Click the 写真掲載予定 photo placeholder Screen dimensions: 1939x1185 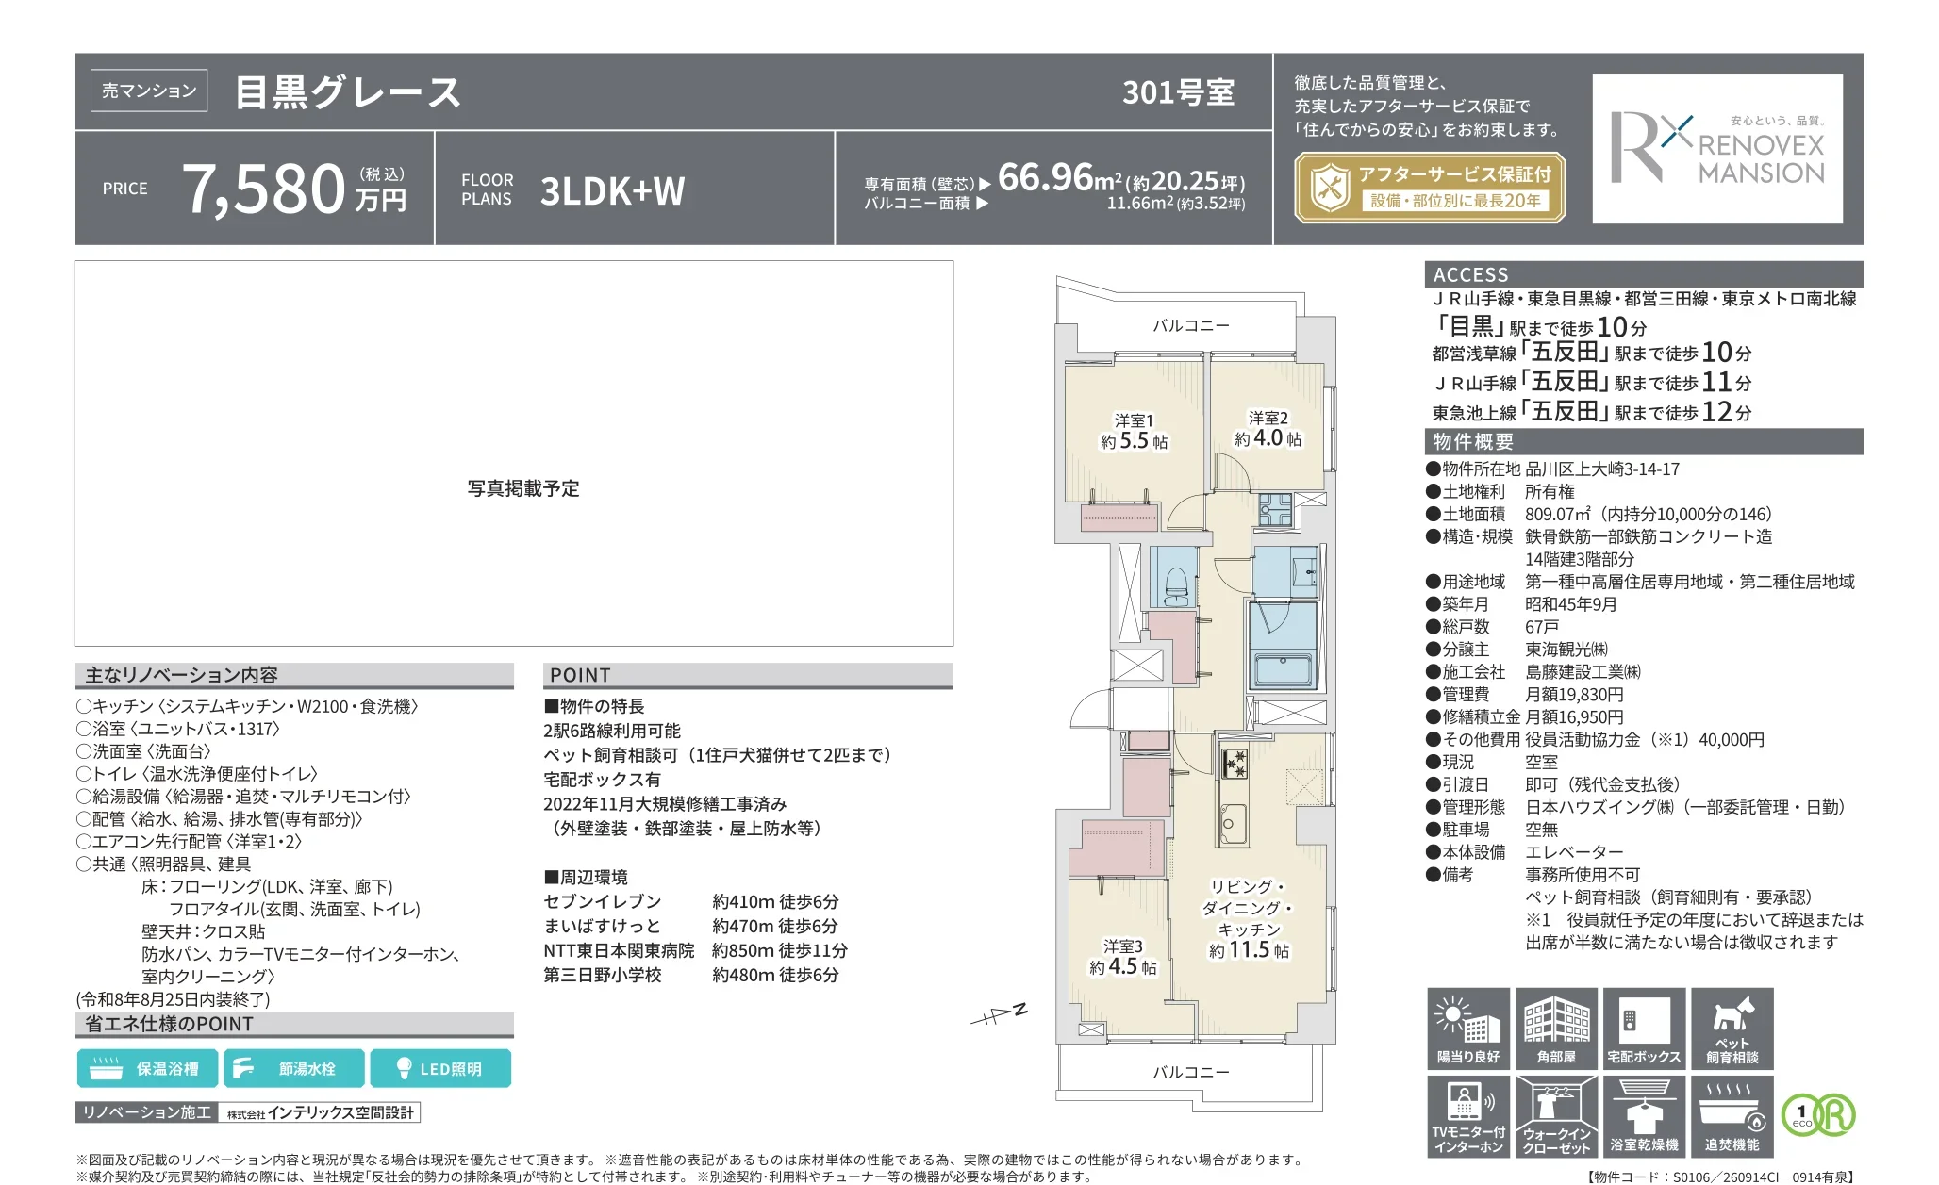coord(514,453)
